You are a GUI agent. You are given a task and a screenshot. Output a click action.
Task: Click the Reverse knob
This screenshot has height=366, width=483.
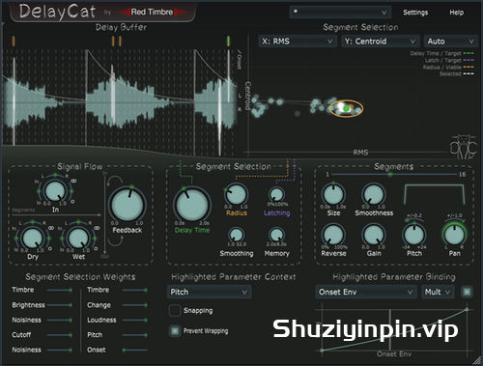333,235
